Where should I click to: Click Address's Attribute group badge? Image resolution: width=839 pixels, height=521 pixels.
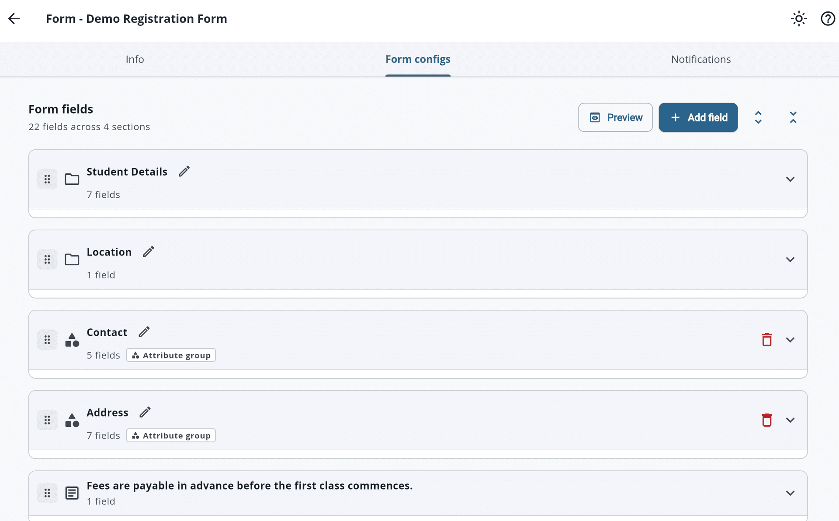click(171, 435)
